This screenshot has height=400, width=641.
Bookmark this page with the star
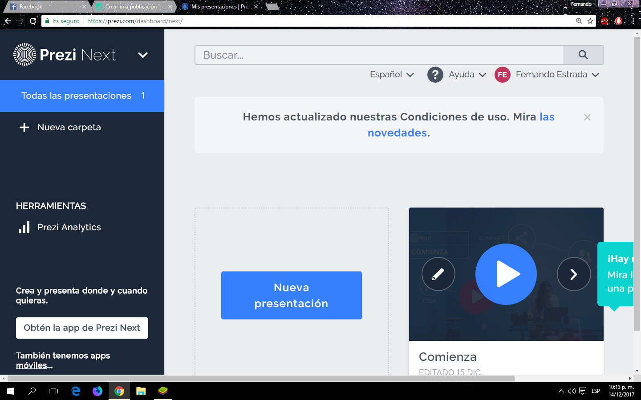590,21
